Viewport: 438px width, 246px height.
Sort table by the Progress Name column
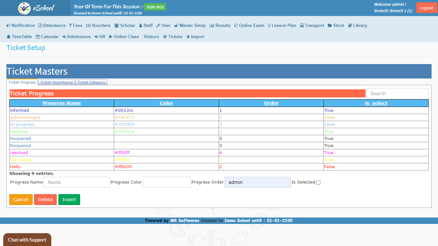(62, 103)
